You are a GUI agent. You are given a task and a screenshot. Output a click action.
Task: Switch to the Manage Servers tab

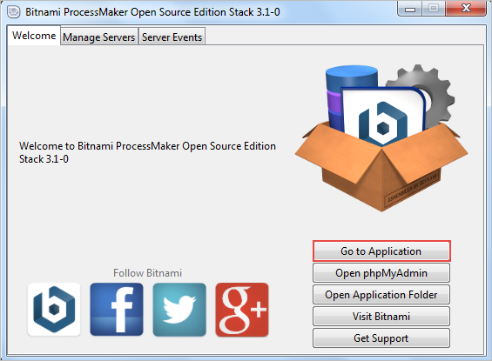point(99,37)
